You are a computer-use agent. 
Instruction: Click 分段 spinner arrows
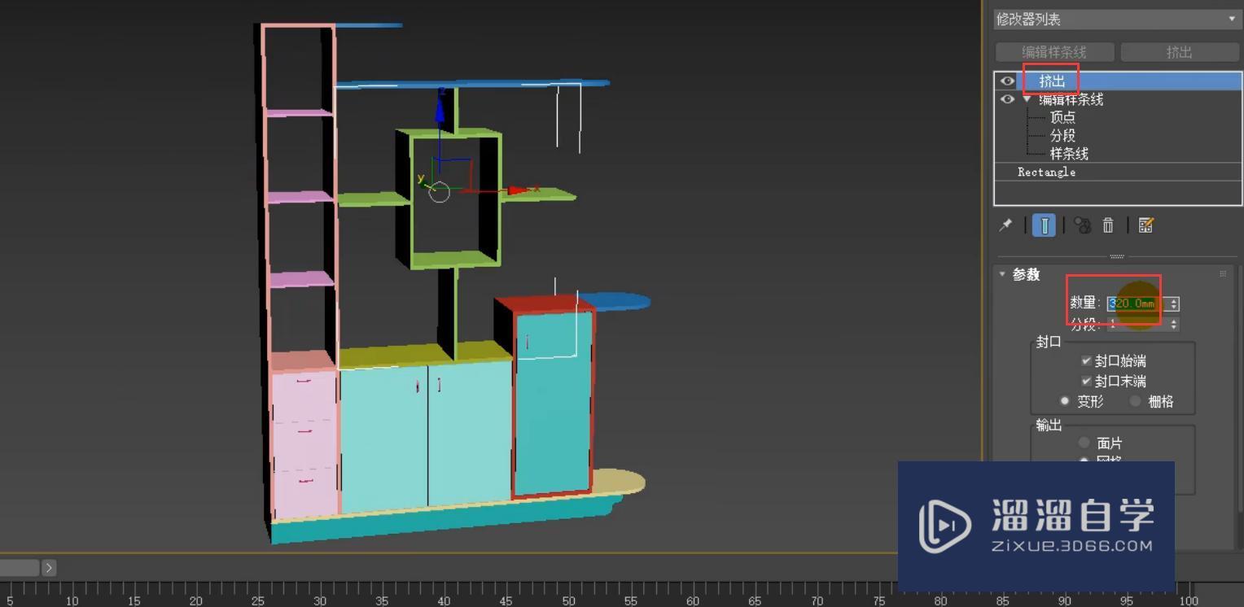tap(1173, 324)
